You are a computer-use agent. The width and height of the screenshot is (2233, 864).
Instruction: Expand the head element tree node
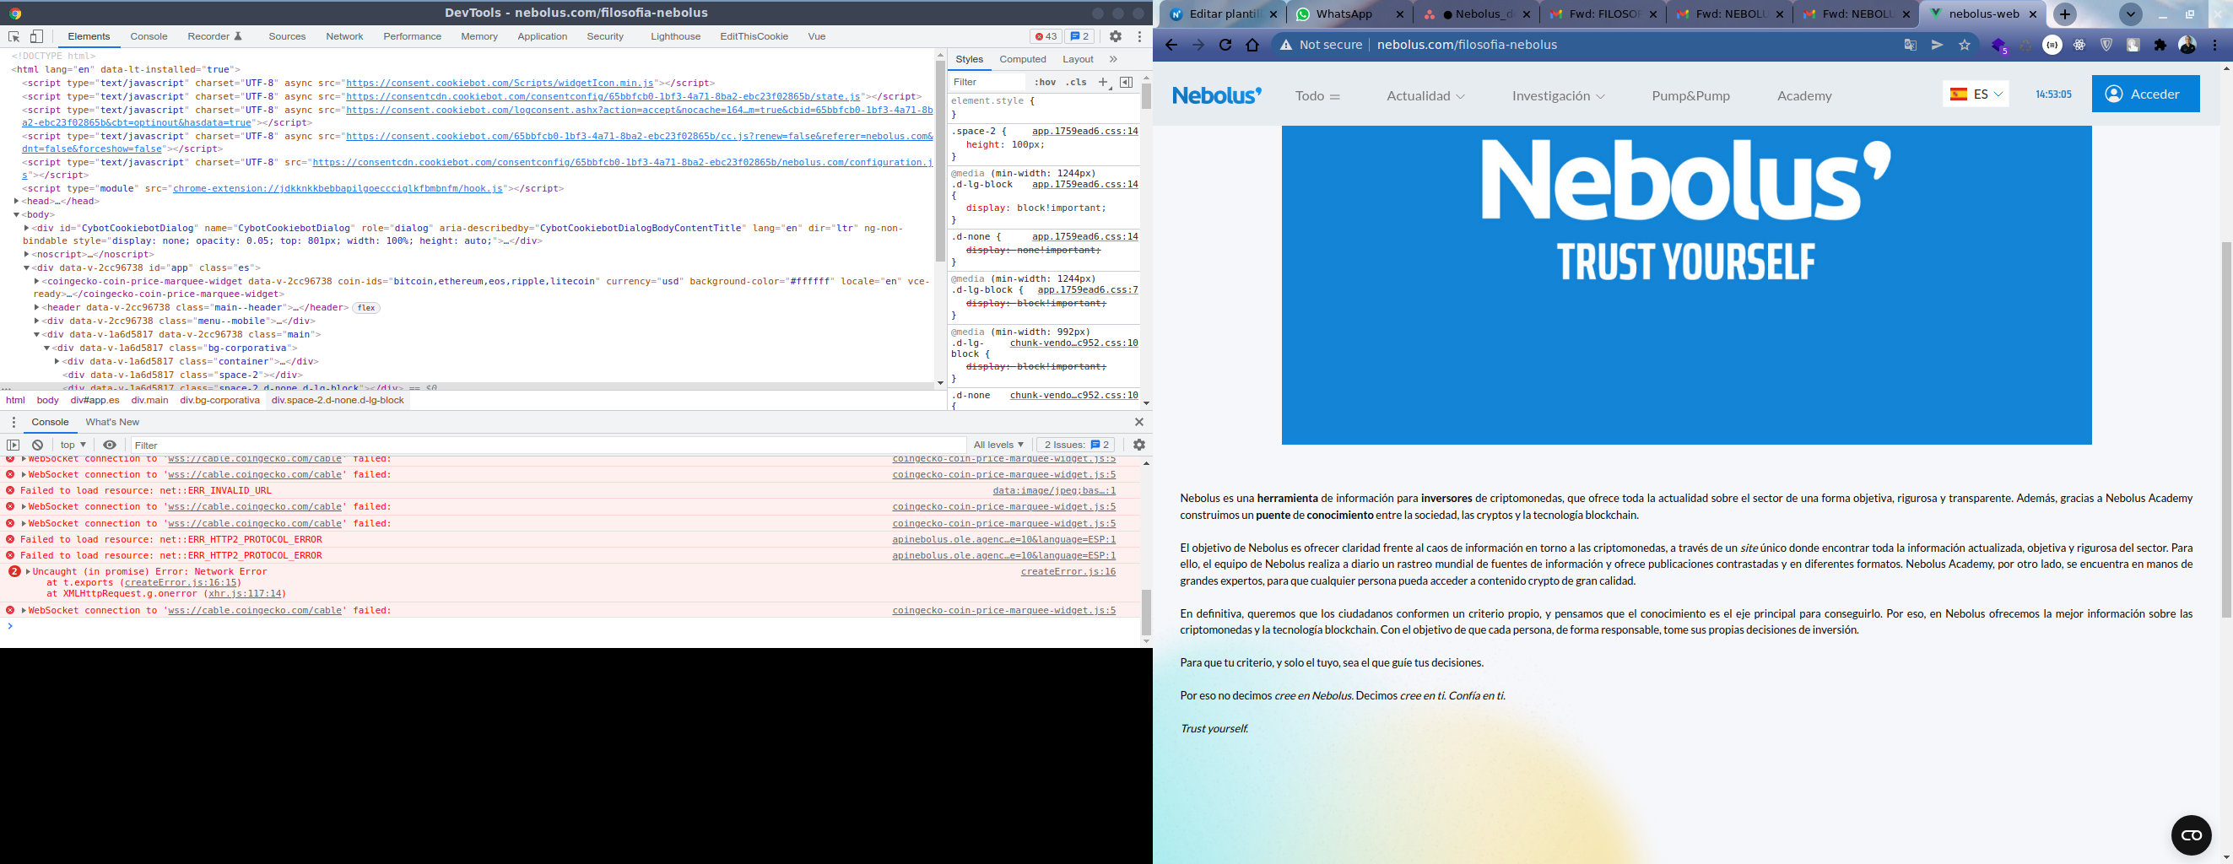click(x=17, y=201)
